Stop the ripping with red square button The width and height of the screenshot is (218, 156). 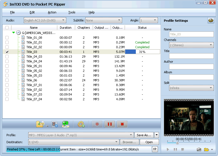pyautogui.click(x=122, y=124)
